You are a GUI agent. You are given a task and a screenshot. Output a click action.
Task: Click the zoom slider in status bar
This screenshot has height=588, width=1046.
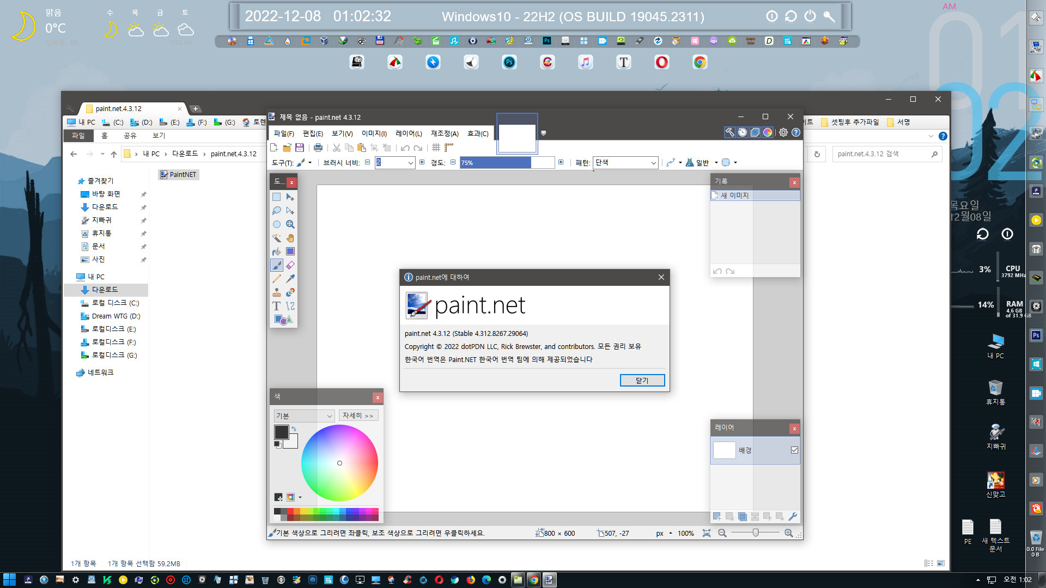[756, 534]
